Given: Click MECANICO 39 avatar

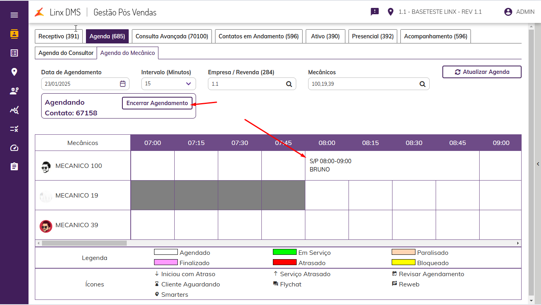Looking at the screenshot, I should pyautogui.click(x=46, y=226).
